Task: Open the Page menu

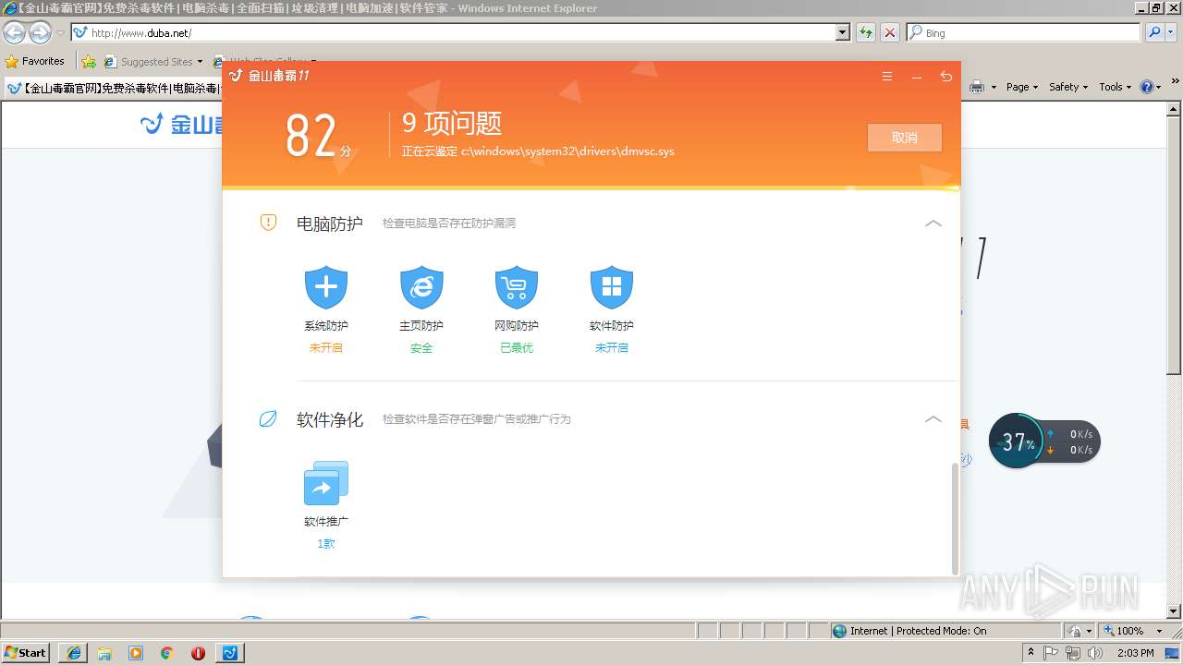Action: [x=1023, y=87]
